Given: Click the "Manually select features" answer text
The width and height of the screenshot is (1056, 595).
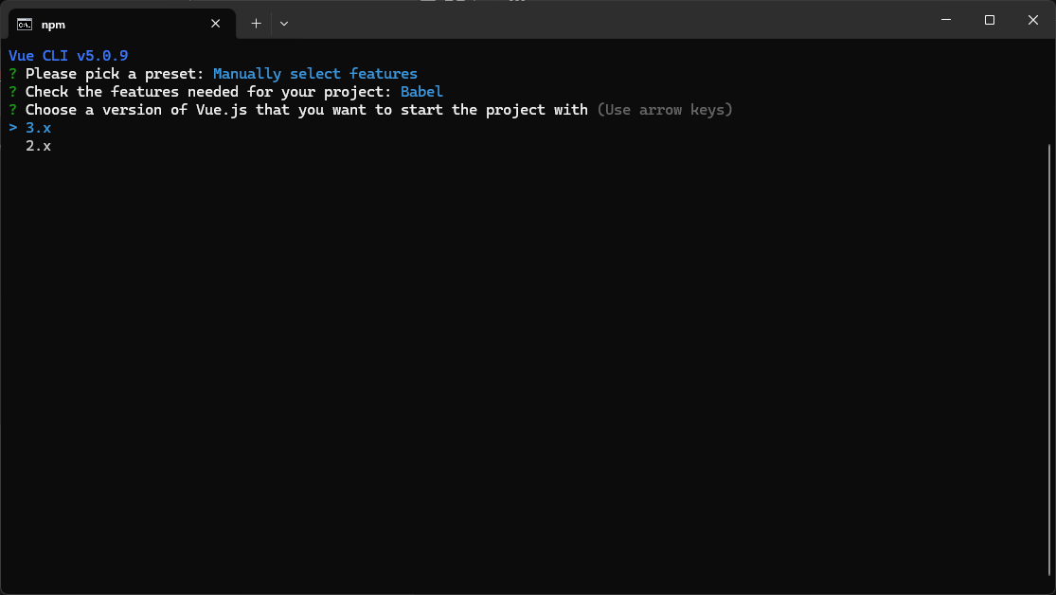Looking at the screenshot, I should [314, 74].
